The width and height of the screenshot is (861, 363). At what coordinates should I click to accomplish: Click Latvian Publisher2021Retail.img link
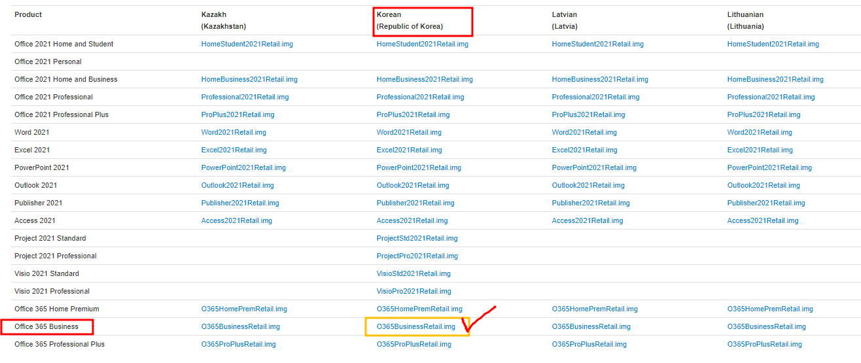591,203
